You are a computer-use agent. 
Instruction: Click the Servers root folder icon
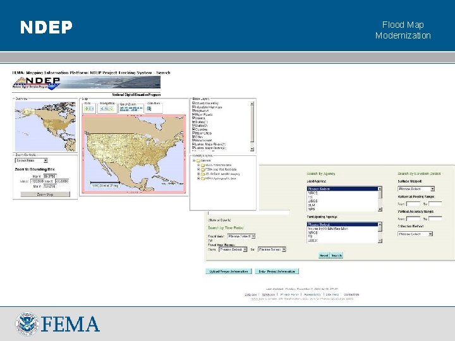[198, 160]
